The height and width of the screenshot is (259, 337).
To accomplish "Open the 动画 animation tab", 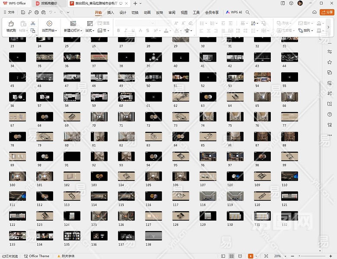I will point(147,13).
